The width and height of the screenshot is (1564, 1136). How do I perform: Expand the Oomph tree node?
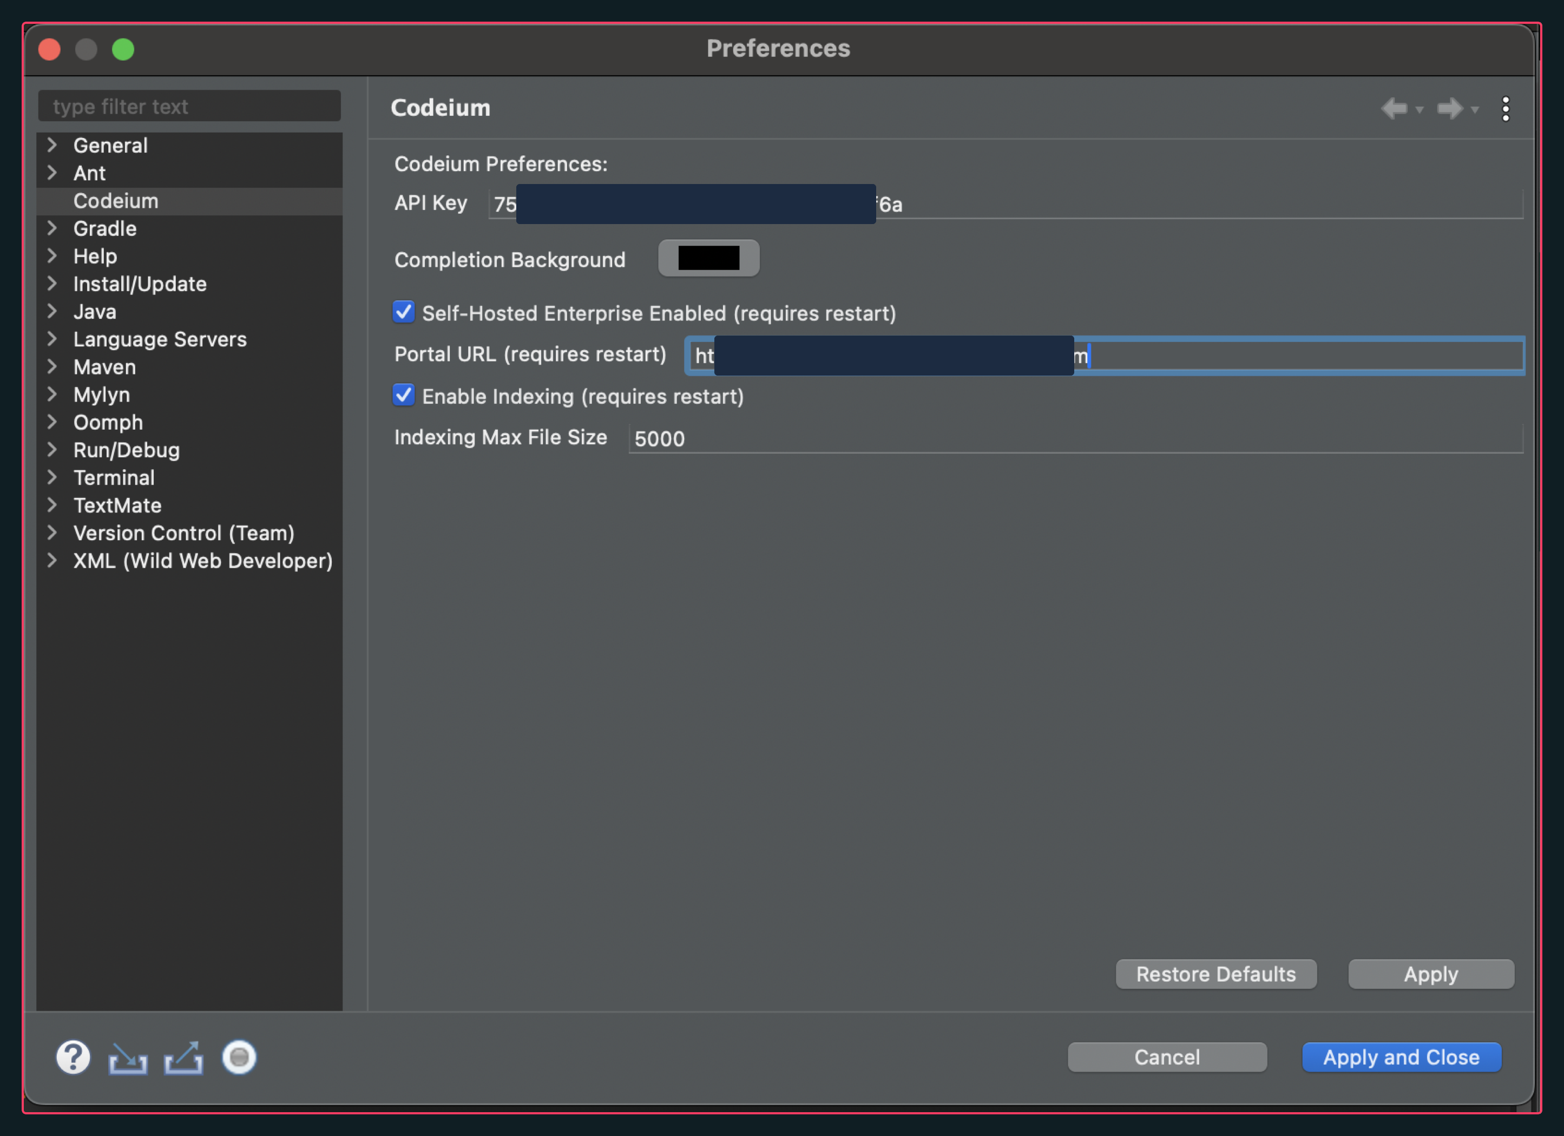tap(52, 422)
